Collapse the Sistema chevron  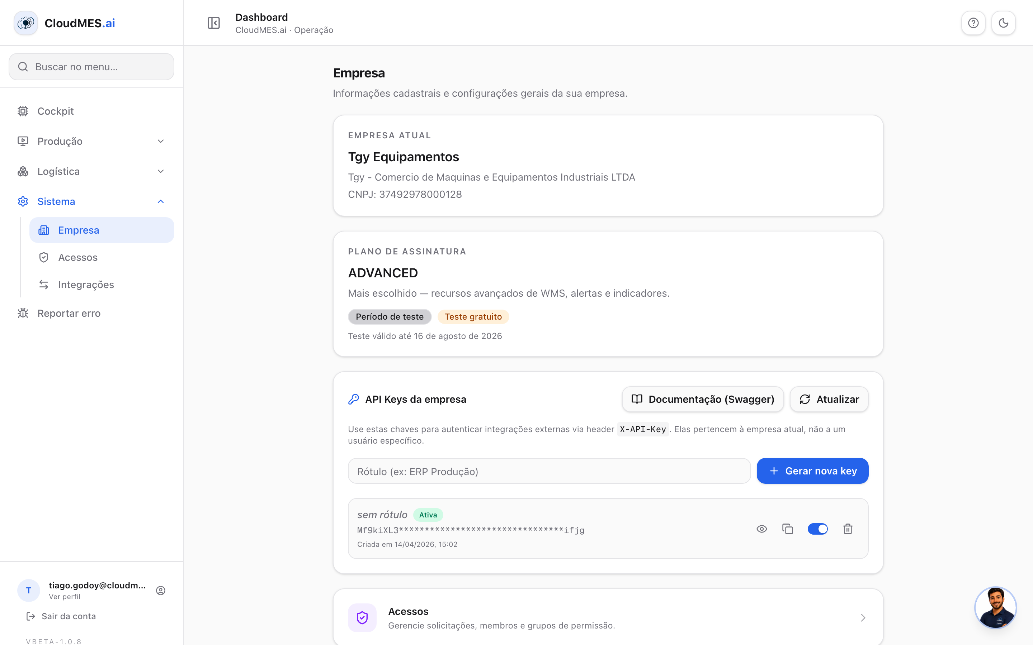160,201
